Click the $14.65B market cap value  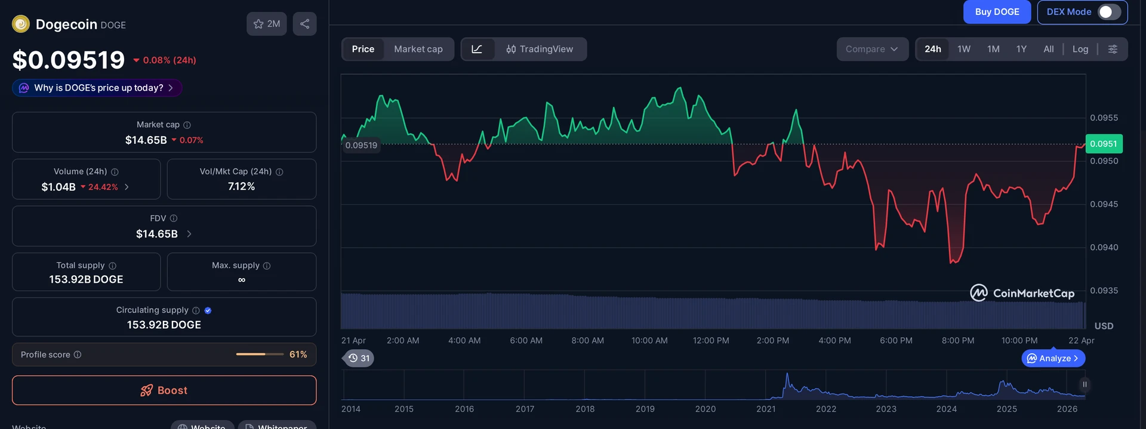tap(146, 140)
